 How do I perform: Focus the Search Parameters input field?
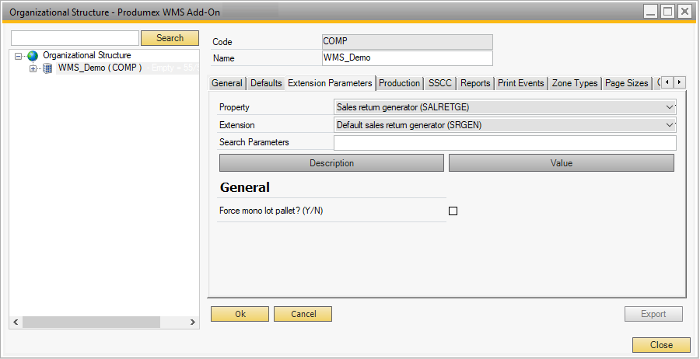point(504,142)
